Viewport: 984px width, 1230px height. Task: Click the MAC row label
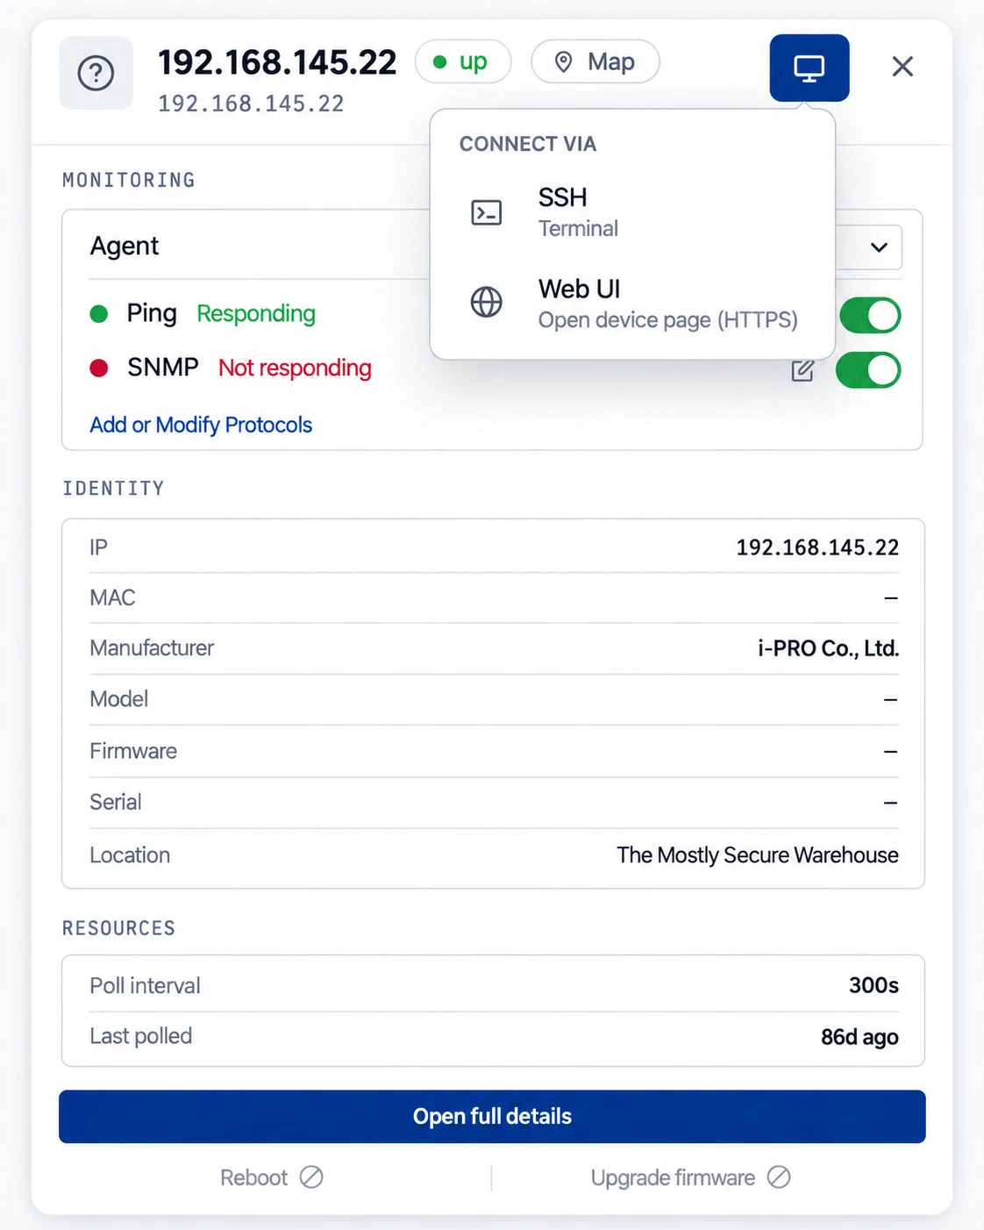pyautogui.click(x=112, y=598)
